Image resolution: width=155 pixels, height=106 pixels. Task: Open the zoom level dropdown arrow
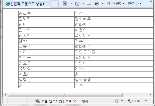(146, 101)
